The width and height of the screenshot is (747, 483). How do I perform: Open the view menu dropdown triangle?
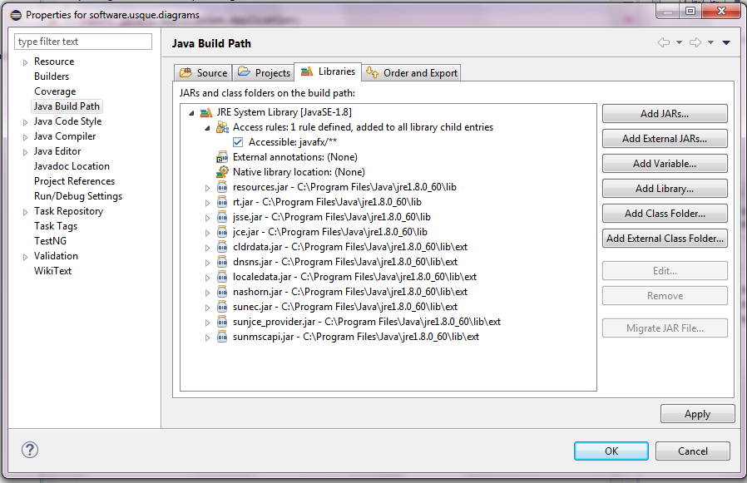[x=726, y=43]
